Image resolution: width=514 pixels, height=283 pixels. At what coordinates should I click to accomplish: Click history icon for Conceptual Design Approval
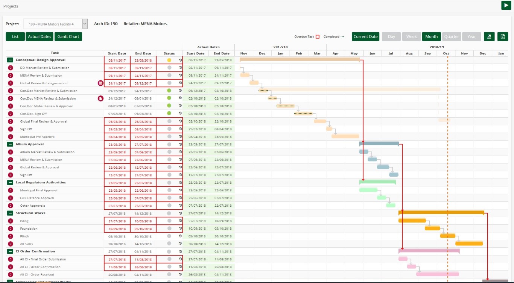pyautogui.click(x=180, y=60)
